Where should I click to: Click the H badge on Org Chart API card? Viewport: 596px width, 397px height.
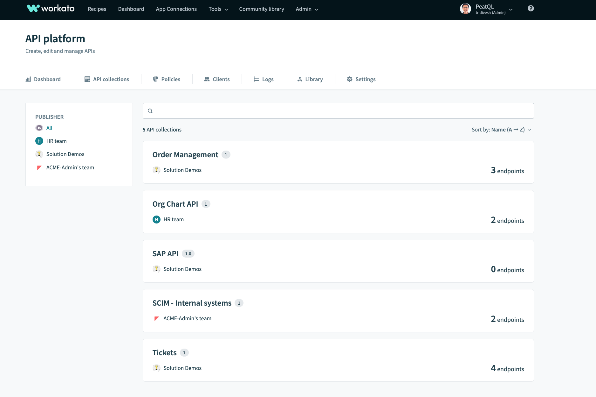[x=156, y=219]
